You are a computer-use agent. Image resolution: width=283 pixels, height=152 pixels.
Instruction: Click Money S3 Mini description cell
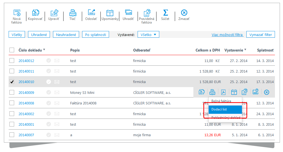(x=82, y=92)
